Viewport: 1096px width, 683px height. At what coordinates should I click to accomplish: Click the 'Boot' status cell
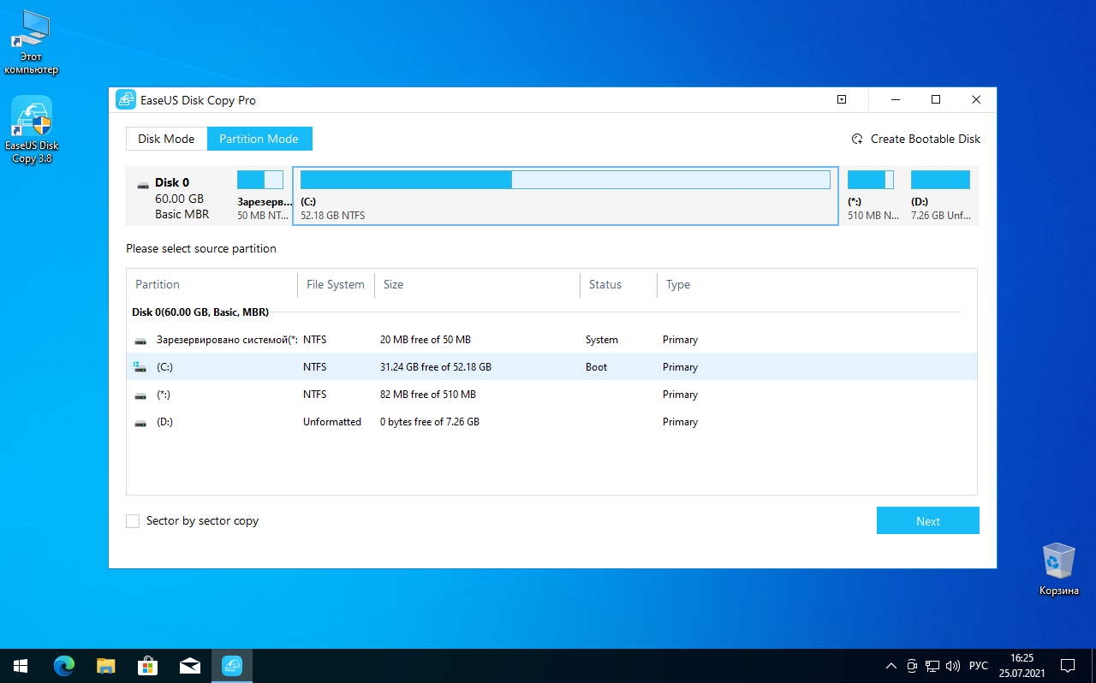pyautogui.click(x=597, y=367)
